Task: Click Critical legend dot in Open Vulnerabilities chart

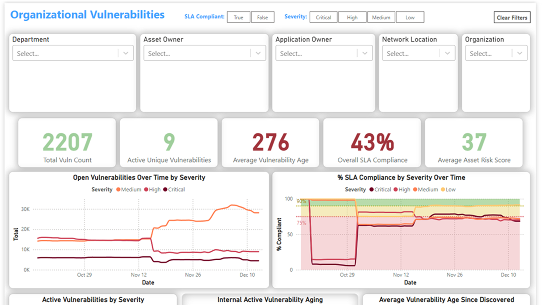Action: pyautogui.click(x=165, y=189)
